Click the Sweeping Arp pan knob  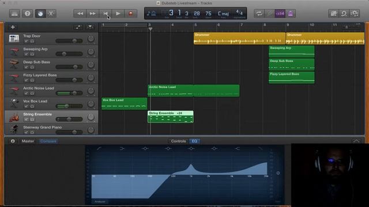point(91,52)
